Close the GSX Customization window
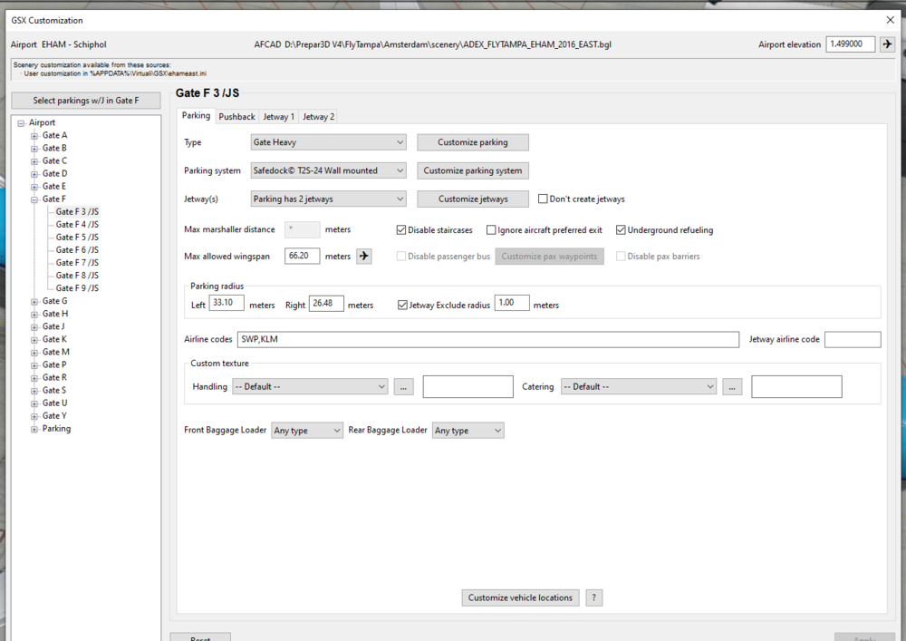 pyautogui.click(x=889, y=19)
